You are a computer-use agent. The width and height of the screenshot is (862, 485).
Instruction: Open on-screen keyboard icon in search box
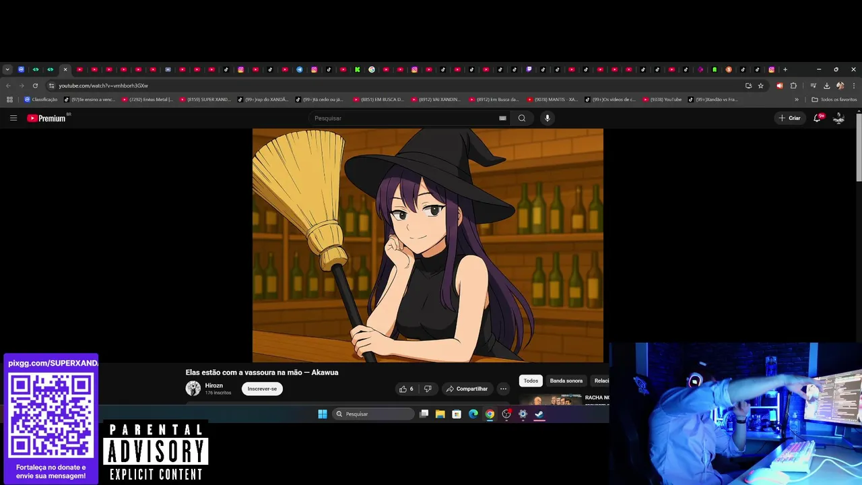tap(502, 118)
